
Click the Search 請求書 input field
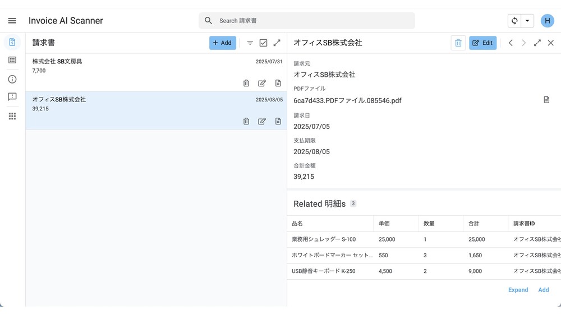pyautogui.click(x=314, y=21)
